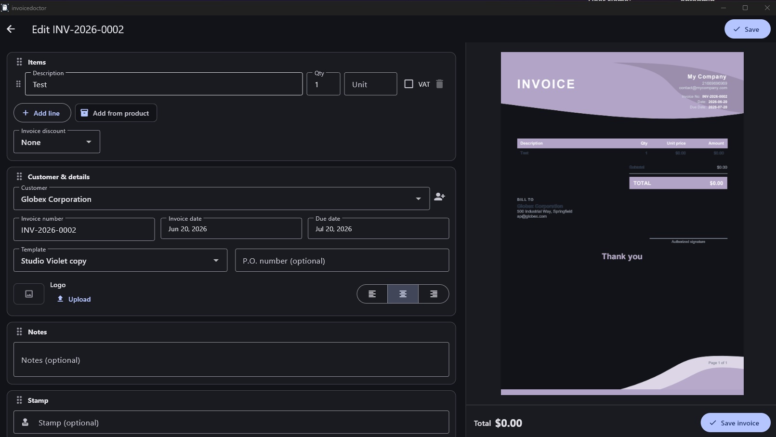Click the Notes section heading

click(37, 332)
